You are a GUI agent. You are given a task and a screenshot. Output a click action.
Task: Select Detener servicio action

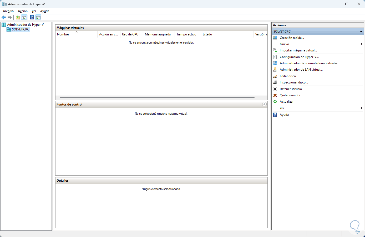click(291, 89)
